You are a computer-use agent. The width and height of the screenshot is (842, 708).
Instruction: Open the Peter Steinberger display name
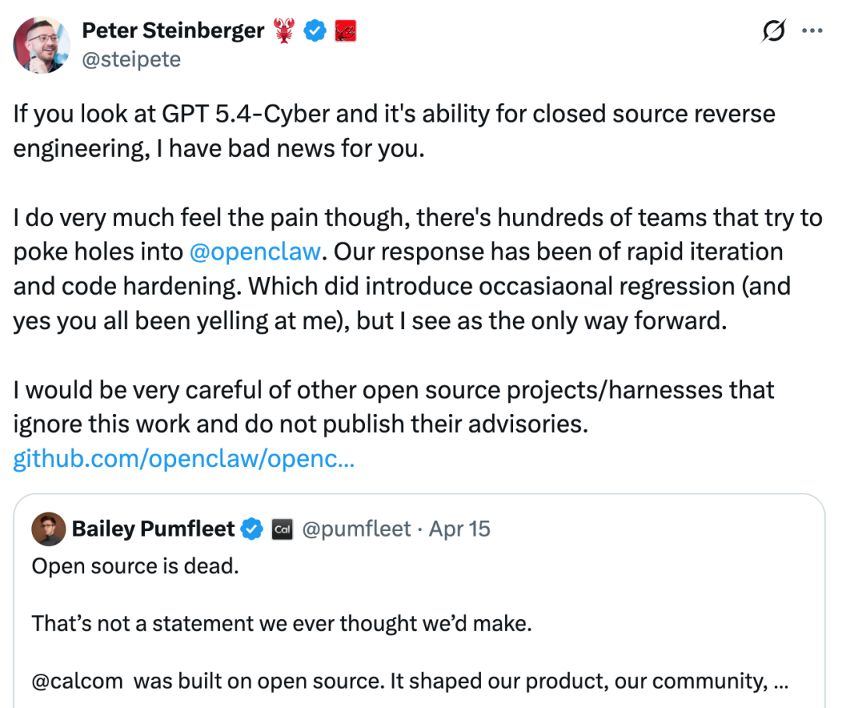click(173, 31)
